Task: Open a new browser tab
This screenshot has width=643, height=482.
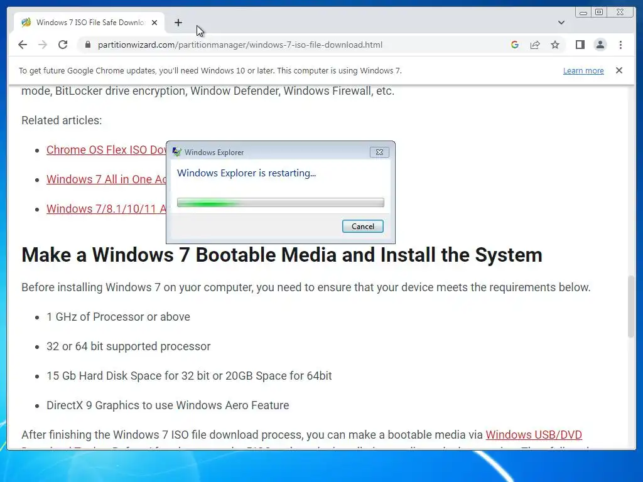Action: point(178,23)
